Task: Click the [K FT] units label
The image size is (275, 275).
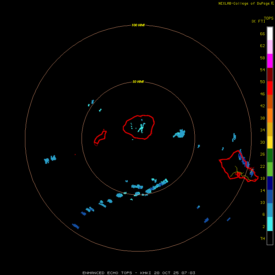Action: (258, 21)
